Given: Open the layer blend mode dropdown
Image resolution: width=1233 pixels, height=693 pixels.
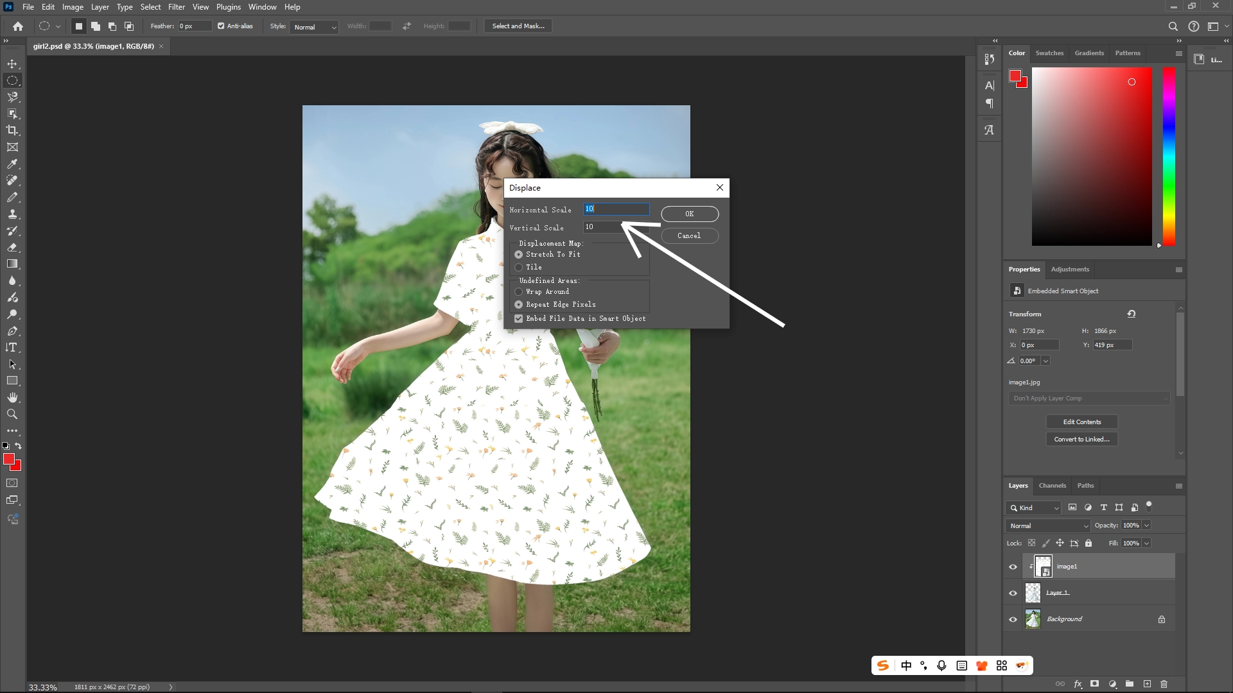Looking at the screenshot, I should pyautogui.click(x=1047, y=525).
